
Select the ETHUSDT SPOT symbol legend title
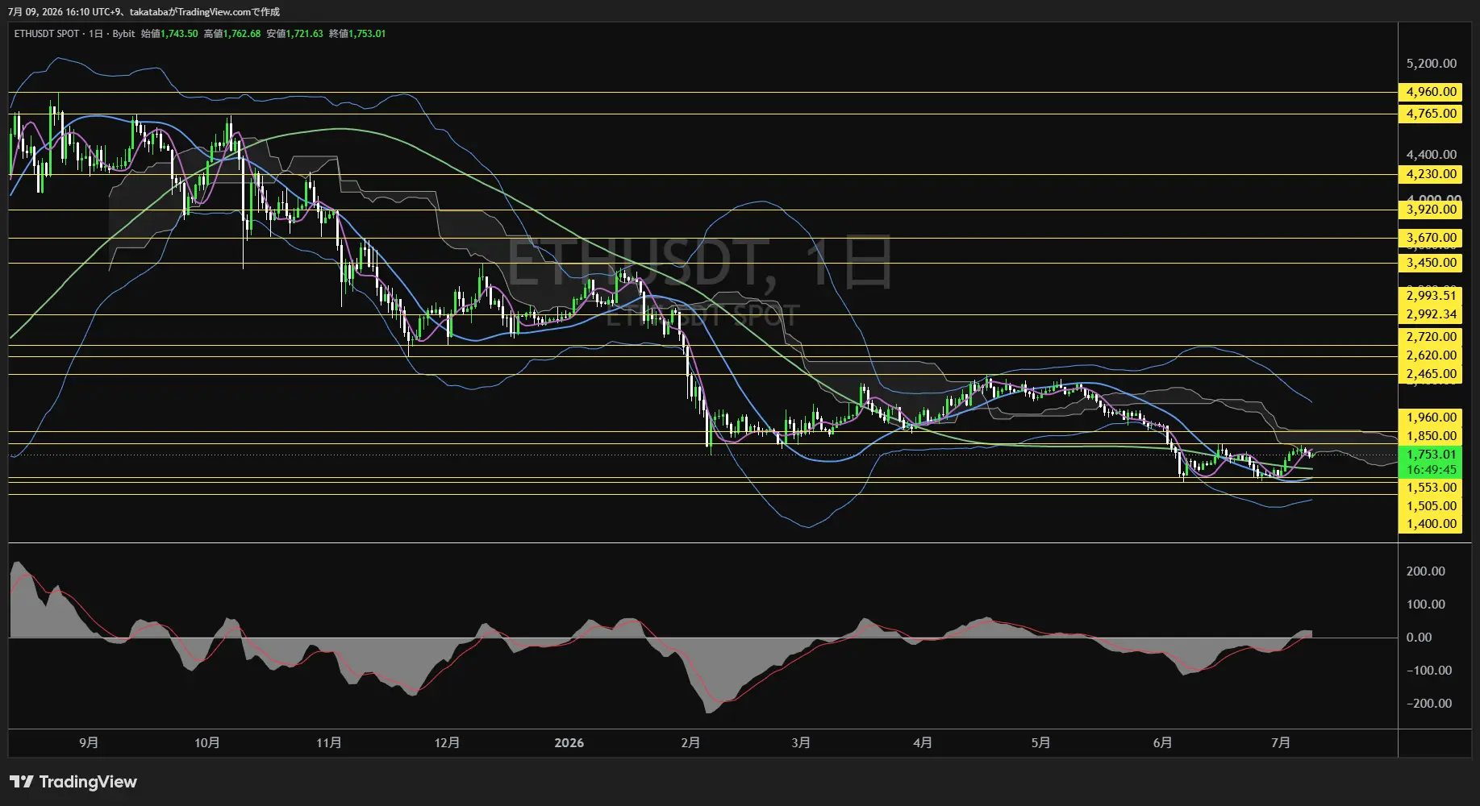click(x=47, y=34)
